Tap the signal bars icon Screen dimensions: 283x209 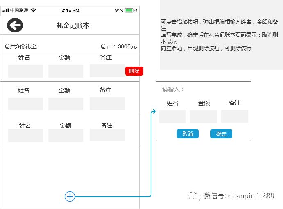click(6, 11)
